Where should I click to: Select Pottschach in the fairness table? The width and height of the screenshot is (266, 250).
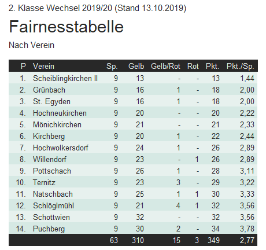tap(52, 171)
